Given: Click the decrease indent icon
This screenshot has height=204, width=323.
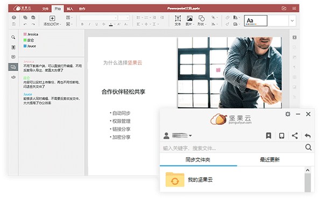Looking at the screenshot, I should click(x=155, y=18).
